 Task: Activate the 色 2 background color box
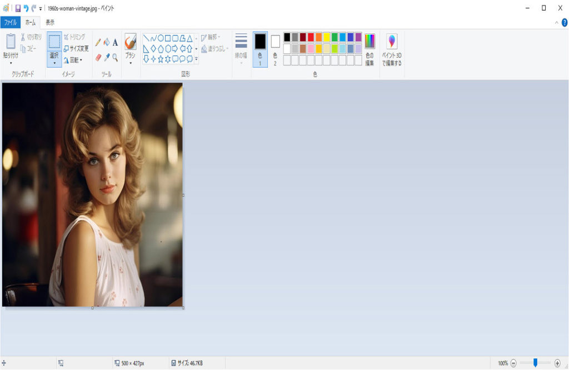[x=275, y=49]
